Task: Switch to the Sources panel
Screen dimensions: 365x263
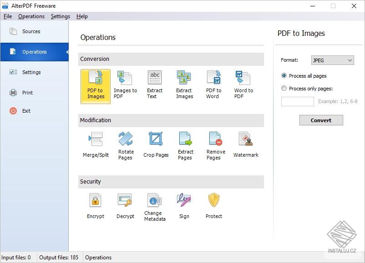Action: click(x=31, y=31)
